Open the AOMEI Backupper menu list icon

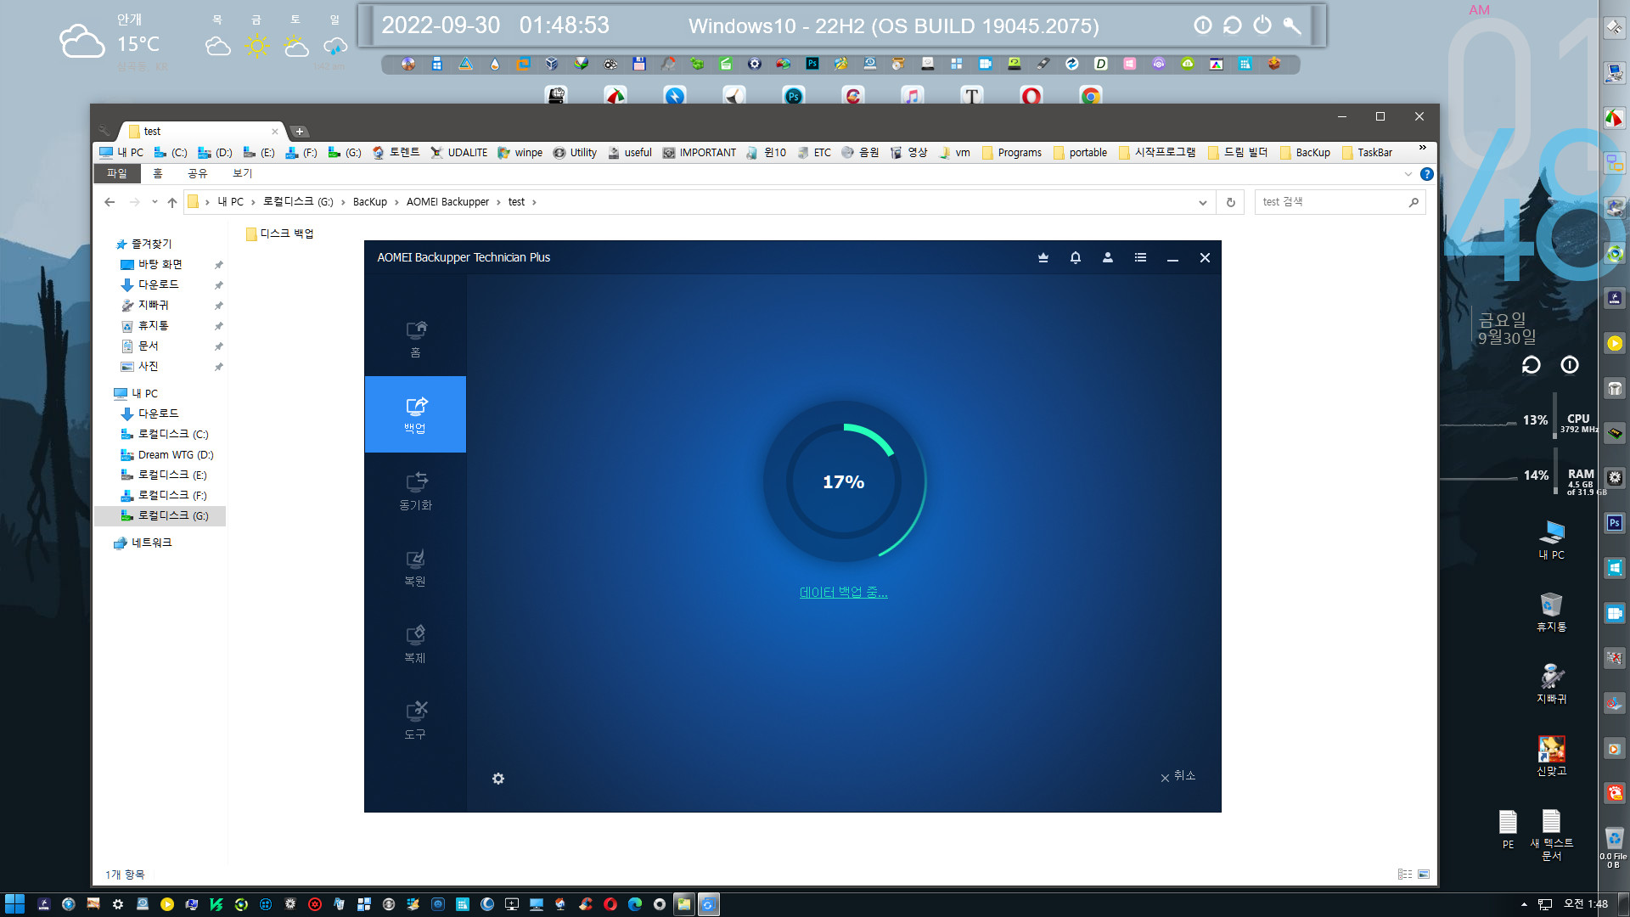[x=1140, y=257]
